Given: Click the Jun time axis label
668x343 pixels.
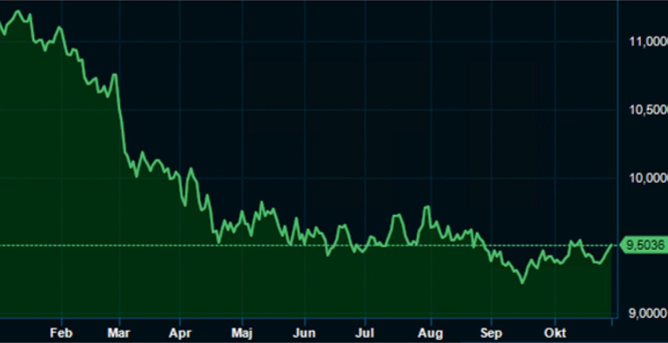Looking at the screenshot, I should [304, 333].
